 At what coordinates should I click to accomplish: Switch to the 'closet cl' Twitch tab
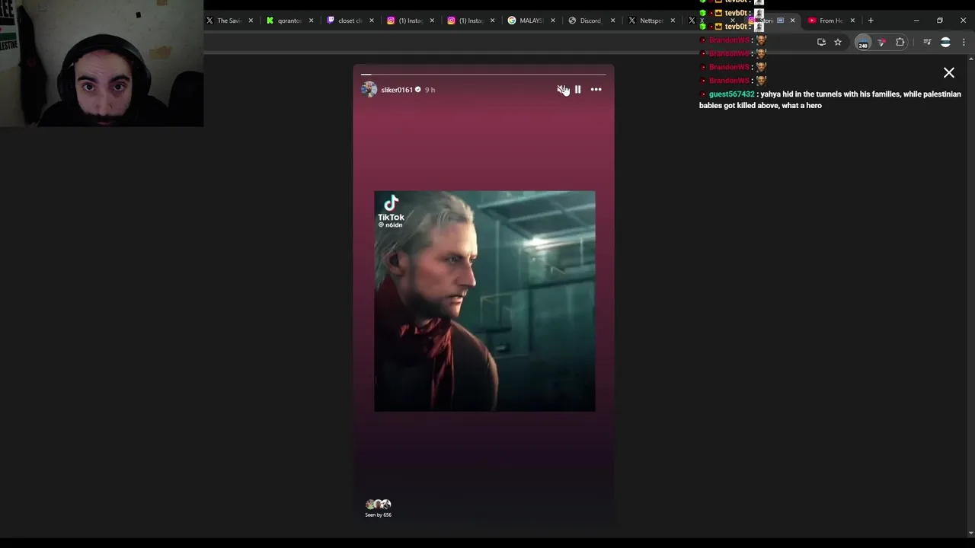tap(350, 21)
